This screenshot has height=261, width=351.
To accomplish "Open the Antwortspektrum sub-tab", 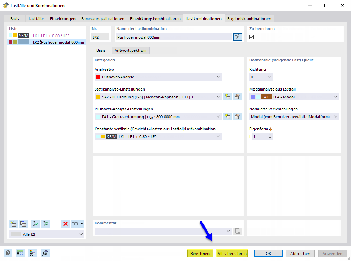I will click(x=130, y=50).
